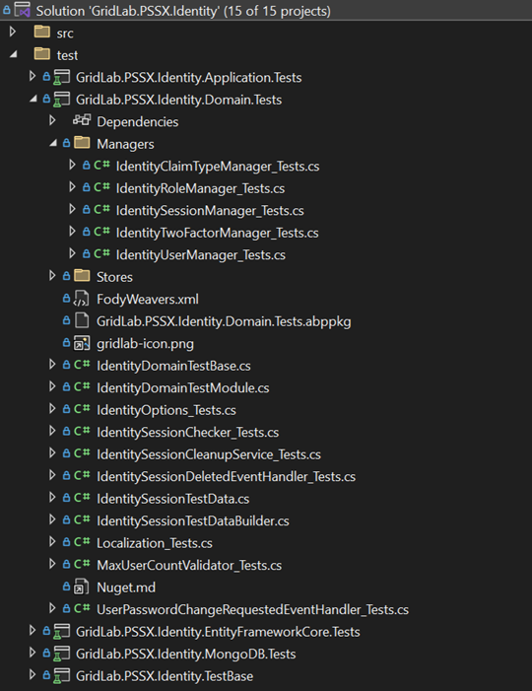Image resolution: width=532 pixels, height=691 pixels.
Task: Collapse the test solution folder
Action: coord(13,54)
